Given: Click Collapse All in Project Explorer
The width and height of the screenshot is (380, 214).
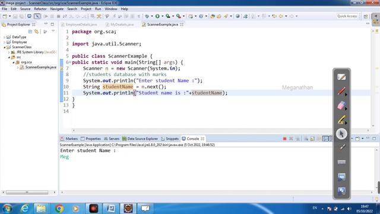Looking at the screenshot, I should tap(30, 32).
